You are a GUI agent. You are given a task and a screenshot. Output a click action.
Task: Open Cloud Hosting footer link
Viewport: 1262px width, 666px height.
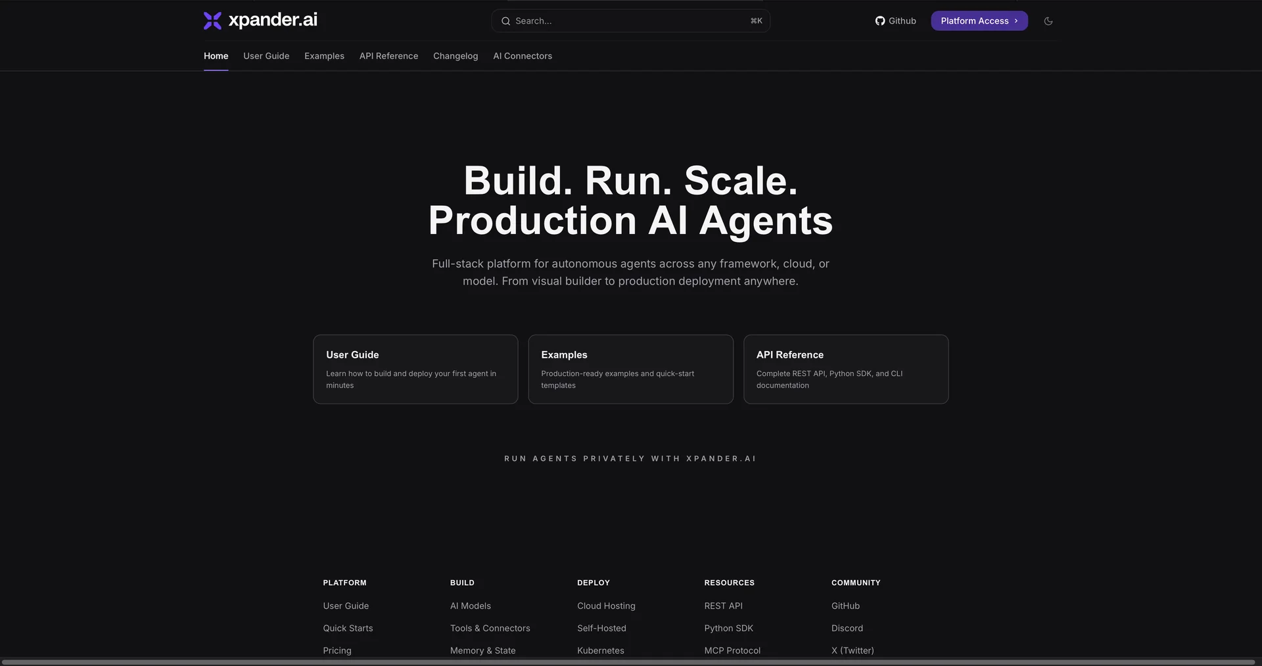(x=606, y=606)
